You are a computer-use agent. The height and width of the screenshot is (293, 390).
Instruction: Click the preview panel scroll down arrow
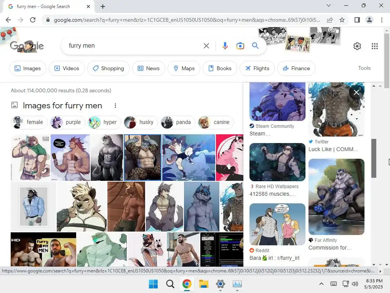(374, 264)
